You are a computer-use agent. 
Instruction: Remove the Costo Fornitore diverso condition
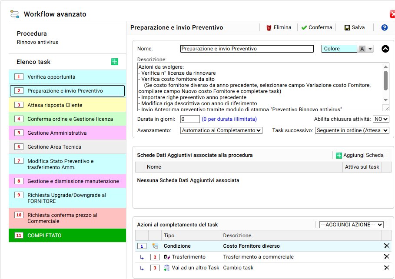pos(386,246)
